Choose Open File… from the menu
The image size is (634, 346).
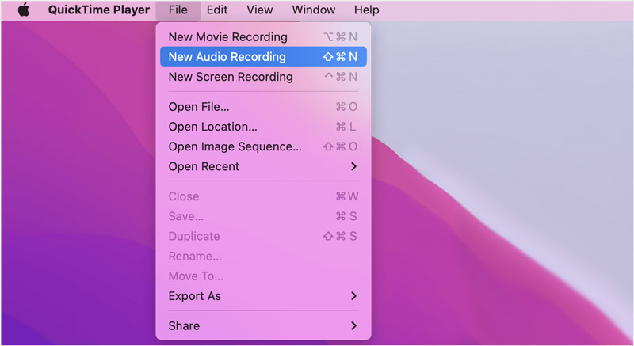263,107
